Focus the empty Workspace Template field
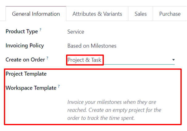Image resolution: width=187 pixels, height=131 pixels. (120, 88)
